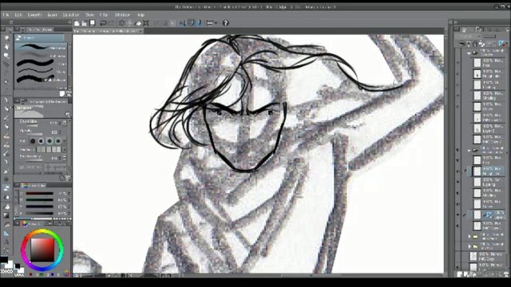This screenshot has width=511, height=287.
Task: Select the rough-edged thick stroke brush preset
Action: click(41, 79)
